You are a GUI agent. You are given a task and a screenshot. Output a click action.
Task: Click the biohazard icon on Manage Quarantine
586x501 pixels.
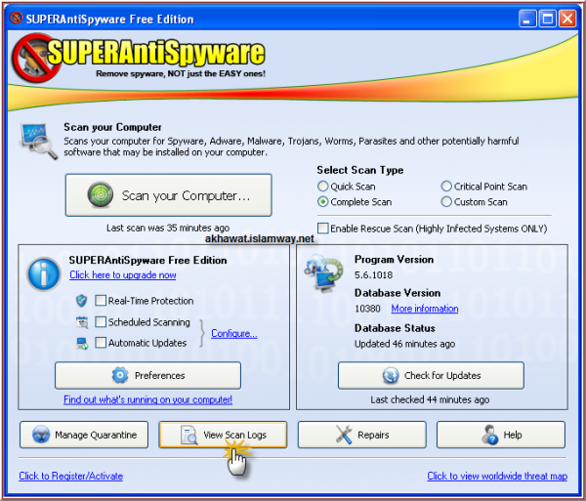(x=41, y=435)
